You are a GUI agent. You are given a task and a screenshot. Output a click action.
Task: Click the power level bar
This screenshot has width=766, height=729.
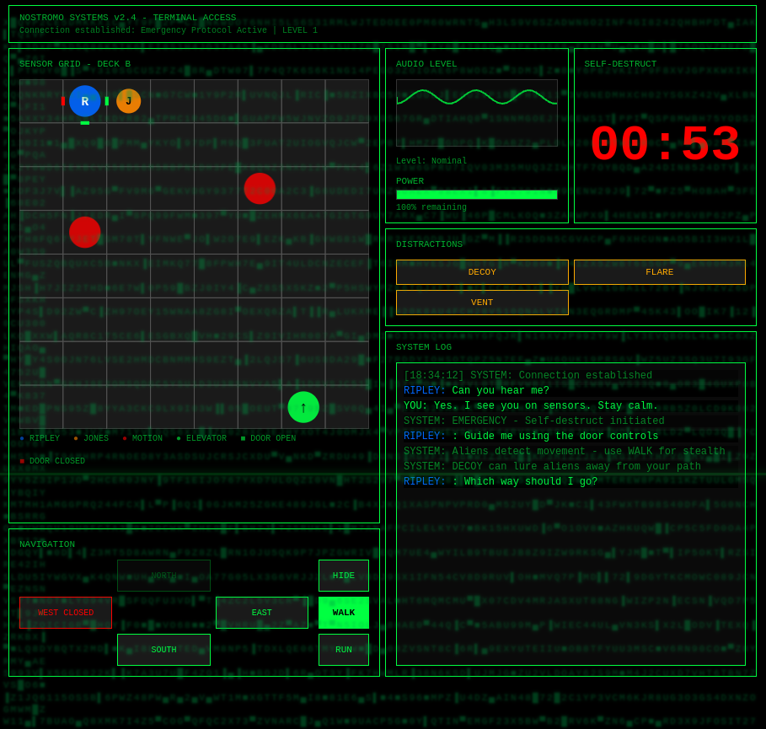(x=477, y=195)
